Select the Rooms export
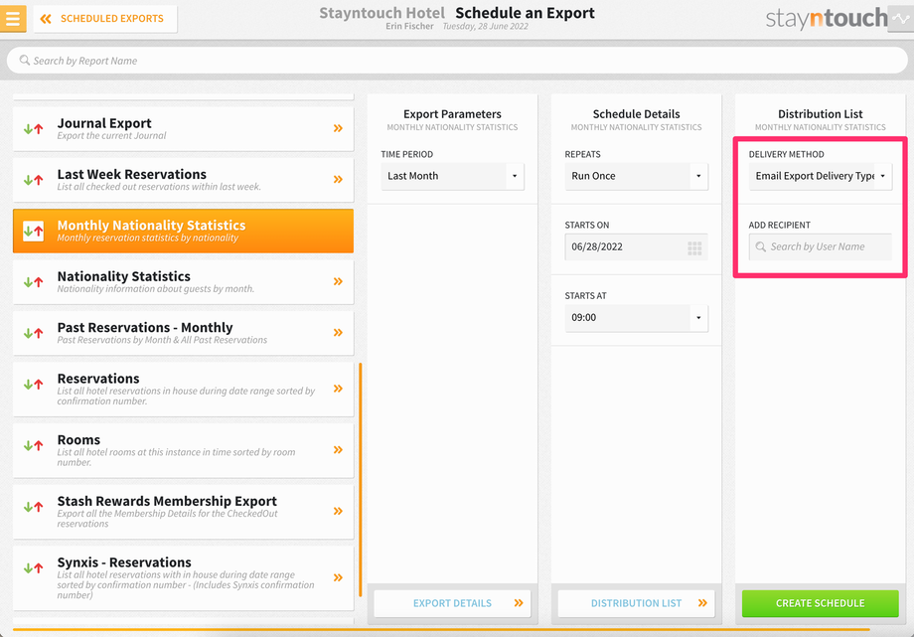Screen dimensions: 914x637 tap(183, 450)
